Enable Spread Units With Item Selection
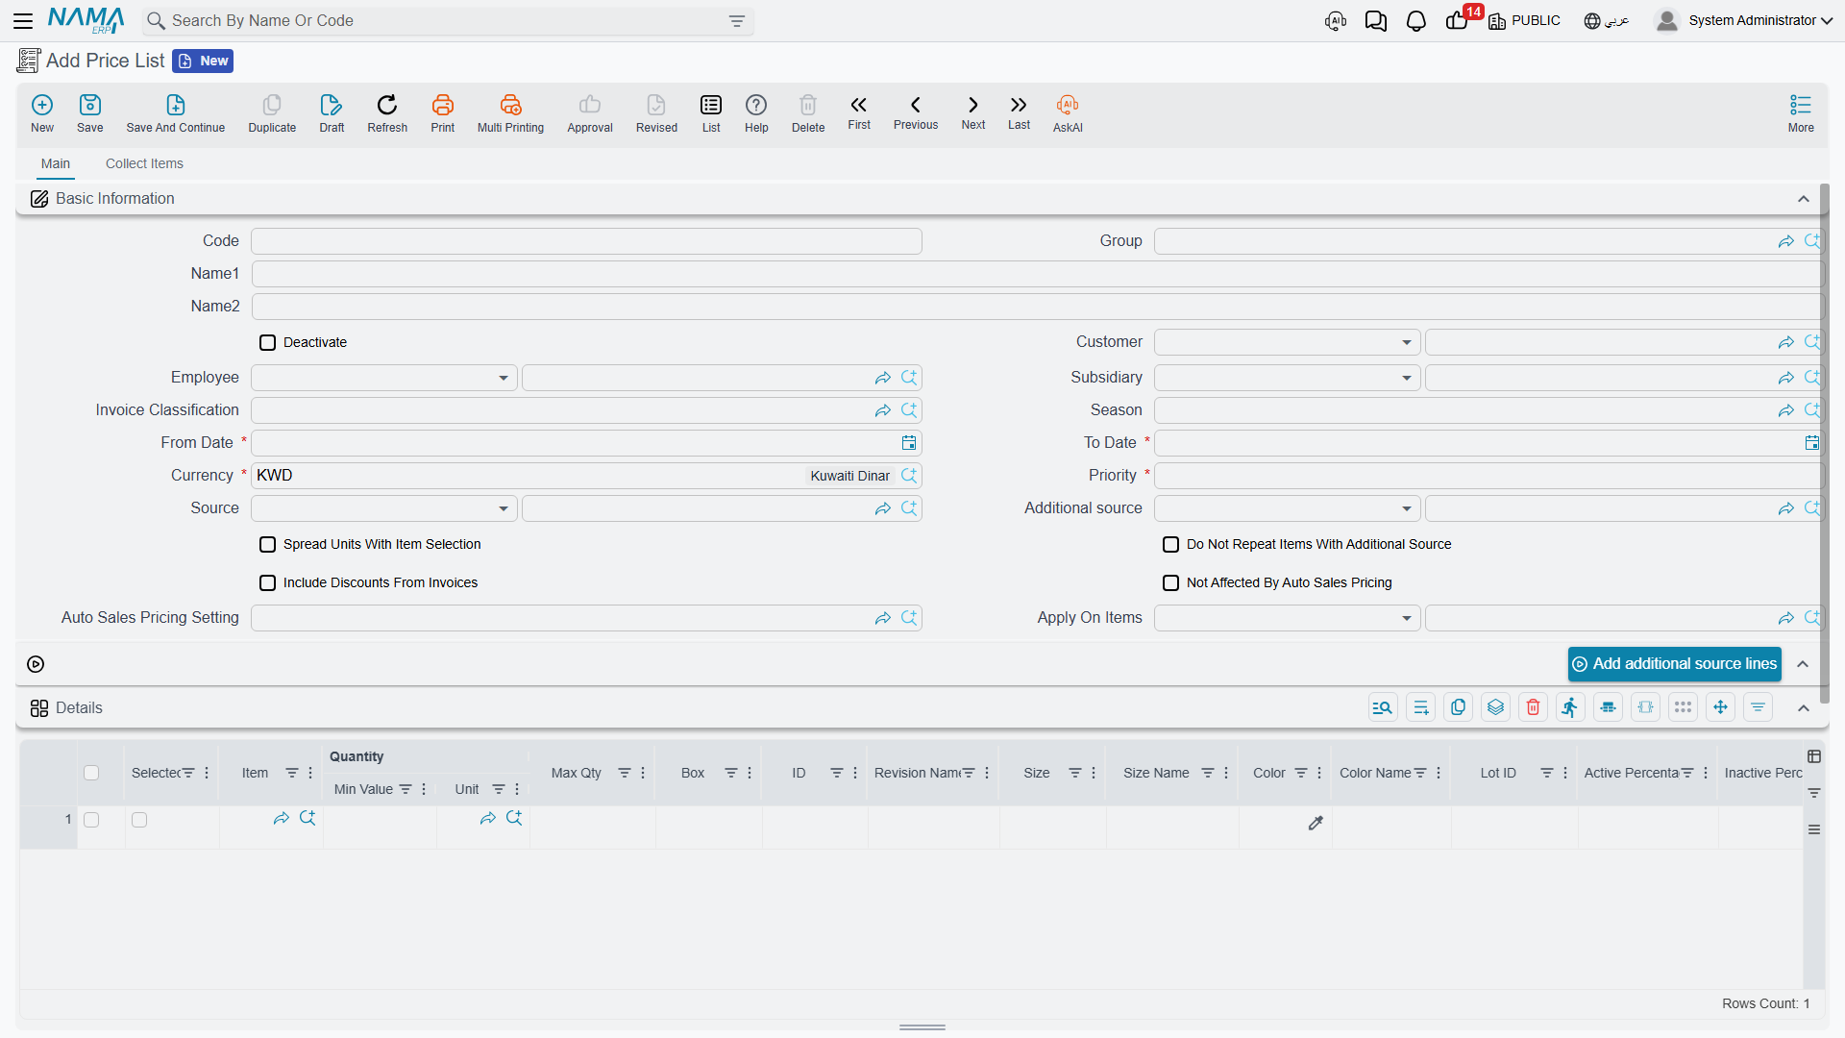 pos(268,545)
